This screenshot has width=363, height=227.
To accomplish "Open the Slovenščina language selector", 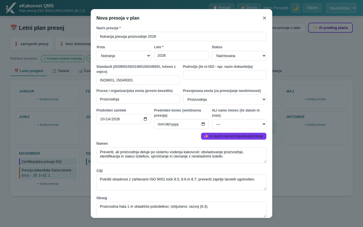I will click(341, 8).
